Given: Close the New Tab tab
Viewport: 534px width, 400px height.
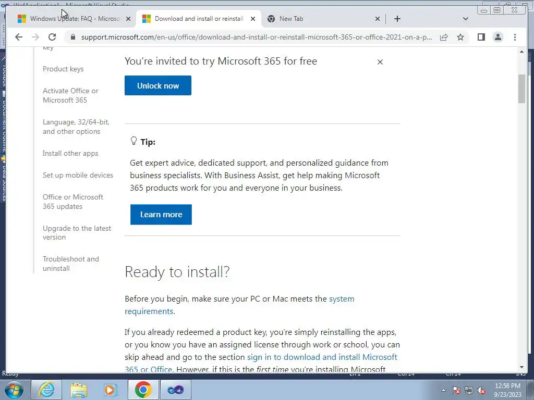Looking at the screenshot, I should [x=378, y=19].
